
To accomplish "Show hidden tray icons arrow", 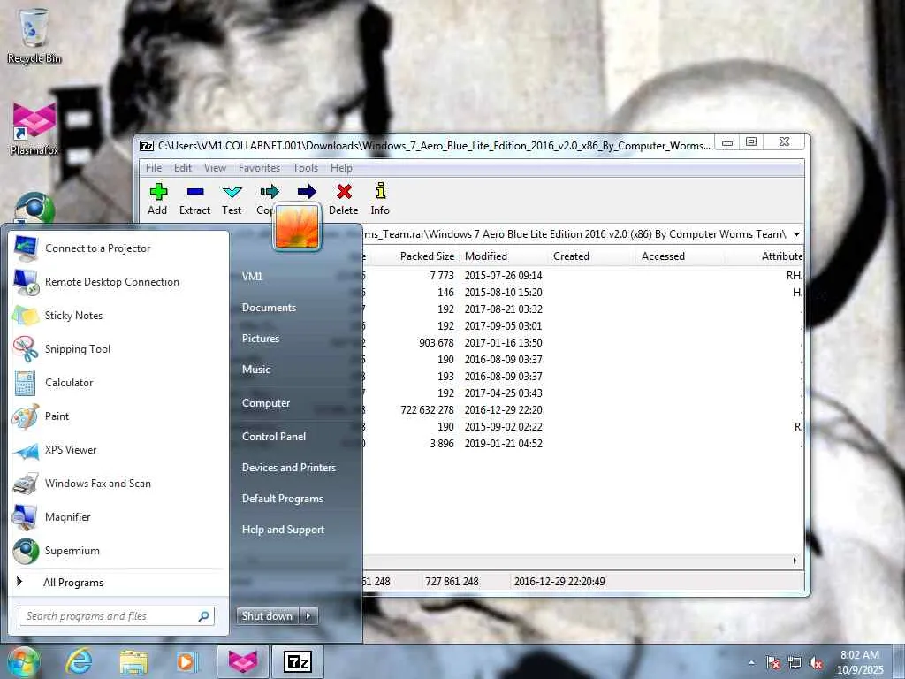I will [x=751, y=663].
